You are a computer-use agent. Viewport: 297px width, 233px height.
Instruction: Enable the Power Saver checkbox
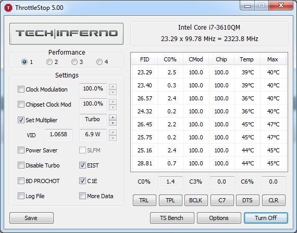click(21, 150)
